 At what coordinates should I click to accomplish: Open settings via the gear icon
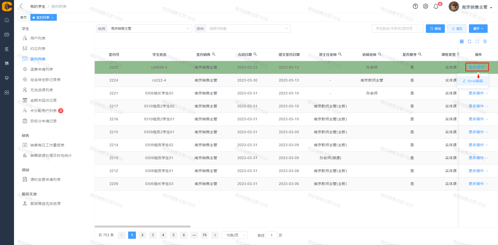point(425,6)
